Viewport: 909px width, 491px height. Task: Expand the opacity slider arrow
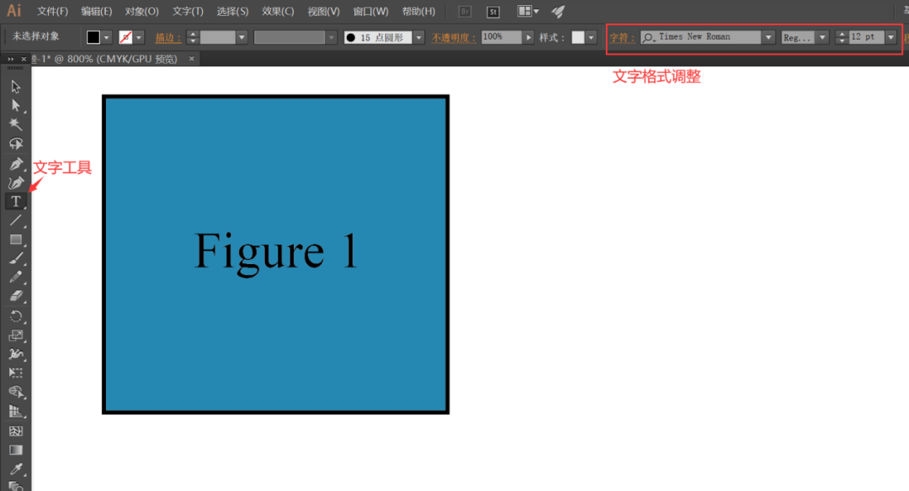point(528,38)
